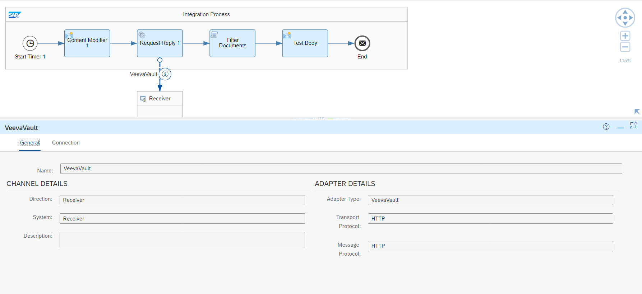Click the Transport Protocol HTTP field
Image resolution: width=642 pixels, height=294 pixels.
(x=490, y=219)
